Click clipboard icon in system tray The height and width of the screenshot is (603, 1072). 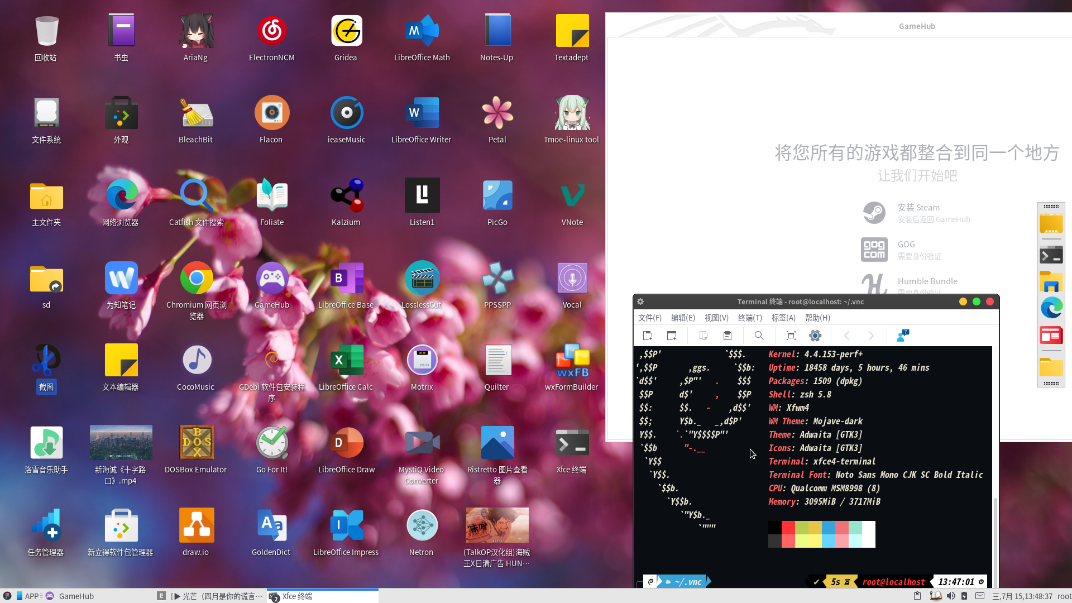(917, 596)
